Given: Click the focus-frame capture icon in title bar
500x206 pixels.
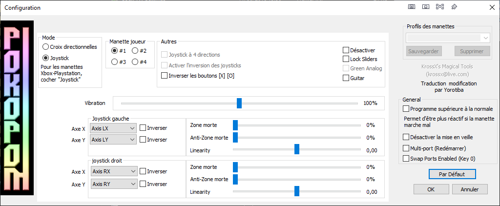Looking at the screenshot, I should click(440, 7).
